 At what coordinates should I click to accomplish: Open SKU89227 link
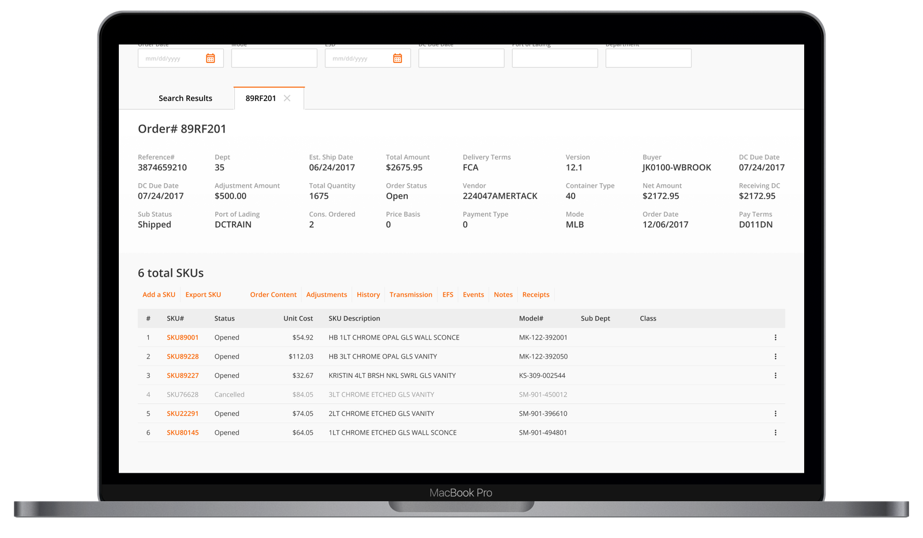(182, 375)
